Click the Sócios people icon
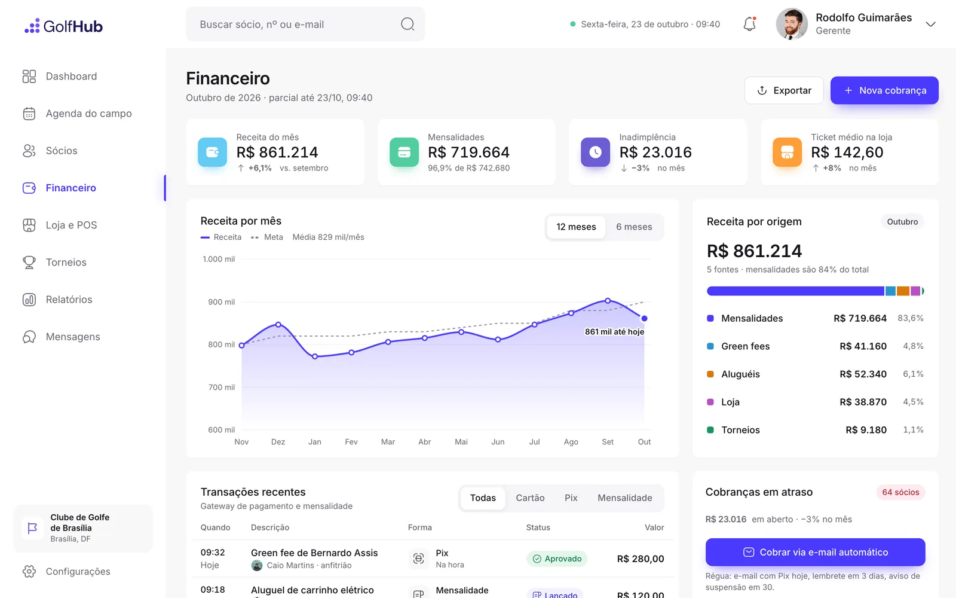956x598 pixels. pyautogui.click(x=29, y=151)
